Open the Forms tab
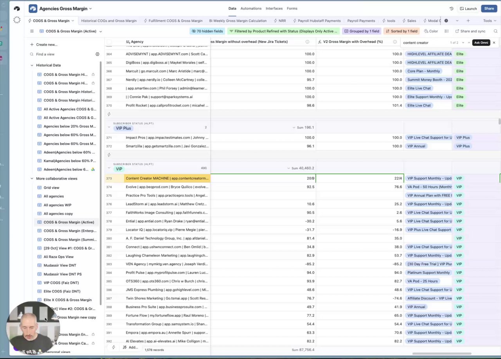Screen dimensions: 501x359 [x=292, y=8]
